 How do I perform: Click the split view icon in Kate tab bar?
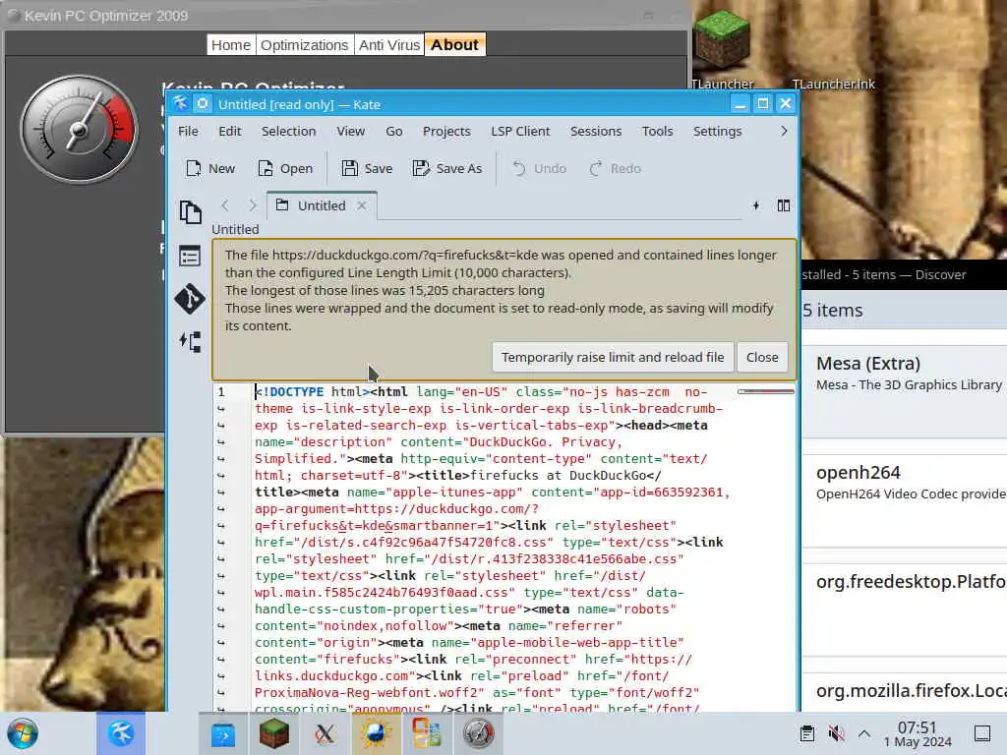click(x=784, y=205)
